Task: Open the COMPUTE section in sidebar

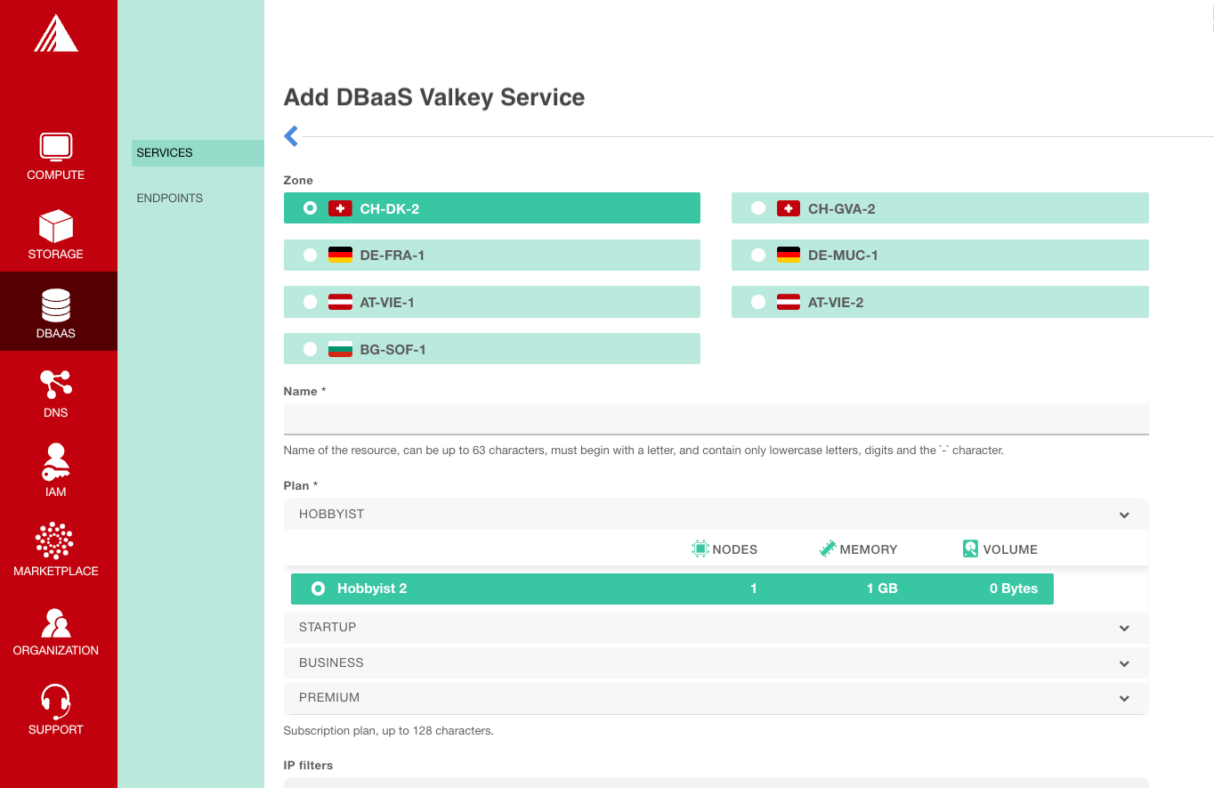Action: click(x=55, y=158)
